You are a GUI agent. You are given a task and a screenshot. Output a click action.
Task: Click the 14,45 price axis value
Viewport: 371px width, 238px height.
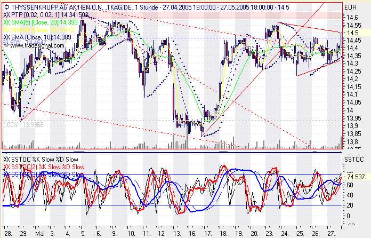click(x=354, y=41)
